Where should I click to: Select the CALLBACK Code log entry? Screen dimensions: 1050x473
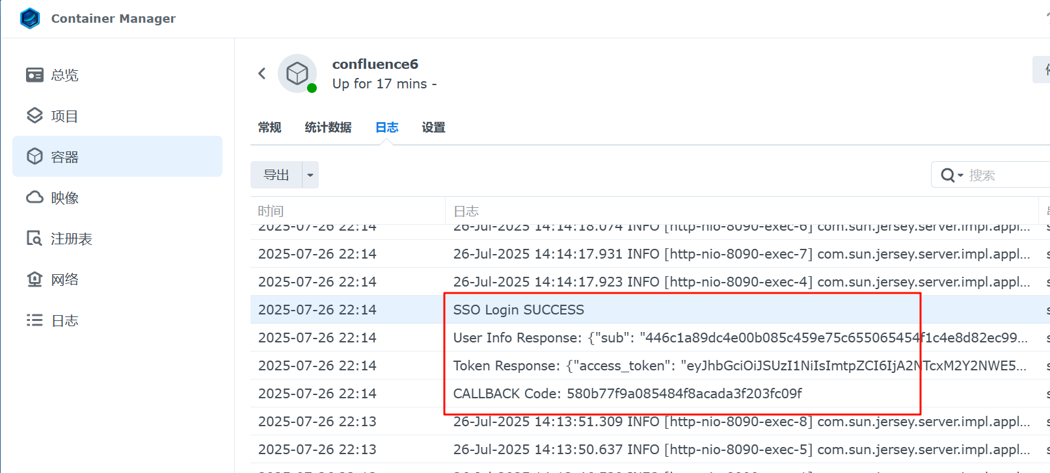click(650, 394)
